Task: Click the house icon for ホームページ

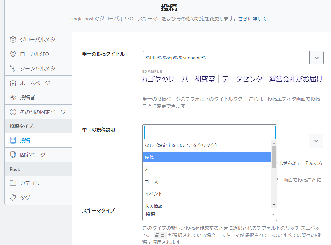Action: click(x=13, y=83)
